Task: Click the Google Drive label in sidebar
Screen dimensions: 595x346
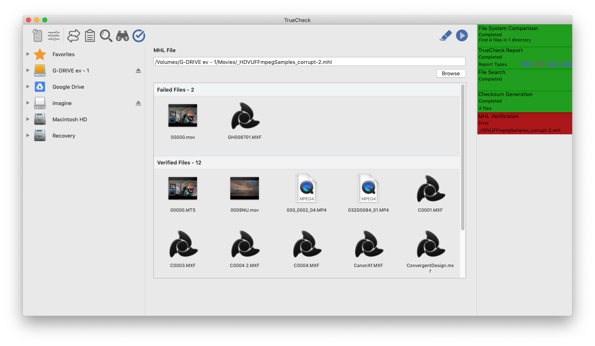Action: pyautogui.click(x=68, y=87)
